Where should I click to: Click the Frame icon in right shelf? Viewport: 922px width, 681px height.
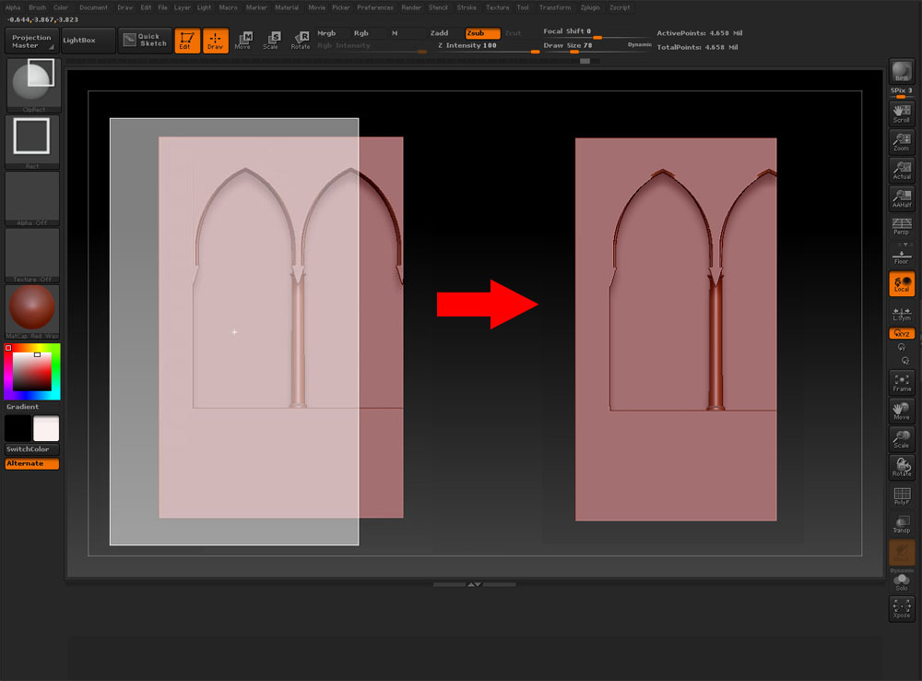[901, 383]
